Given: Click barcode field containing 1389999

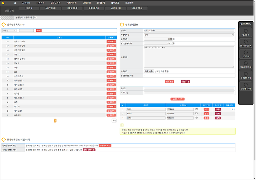Looking at the screenshot, I should [x=180, y=118].
